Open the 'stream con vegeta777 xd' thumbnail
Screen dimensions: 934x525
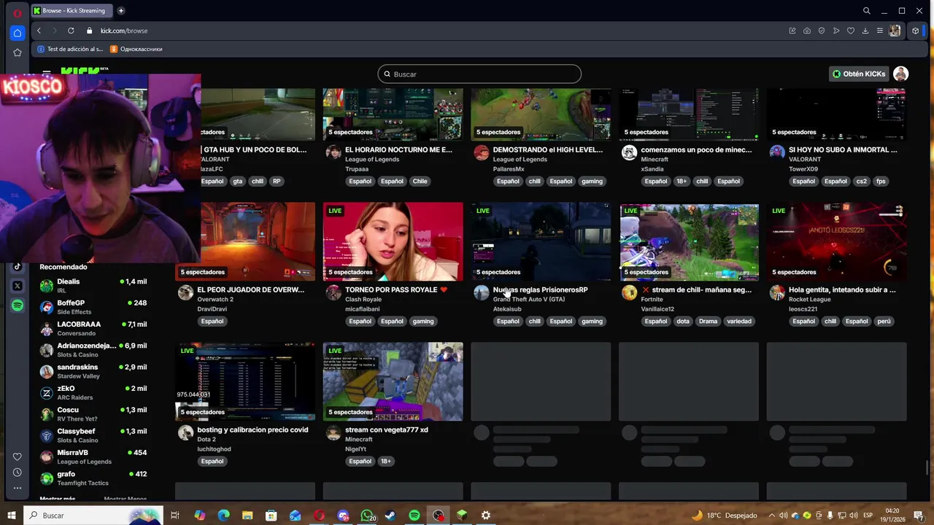click(x=393, y=381)
